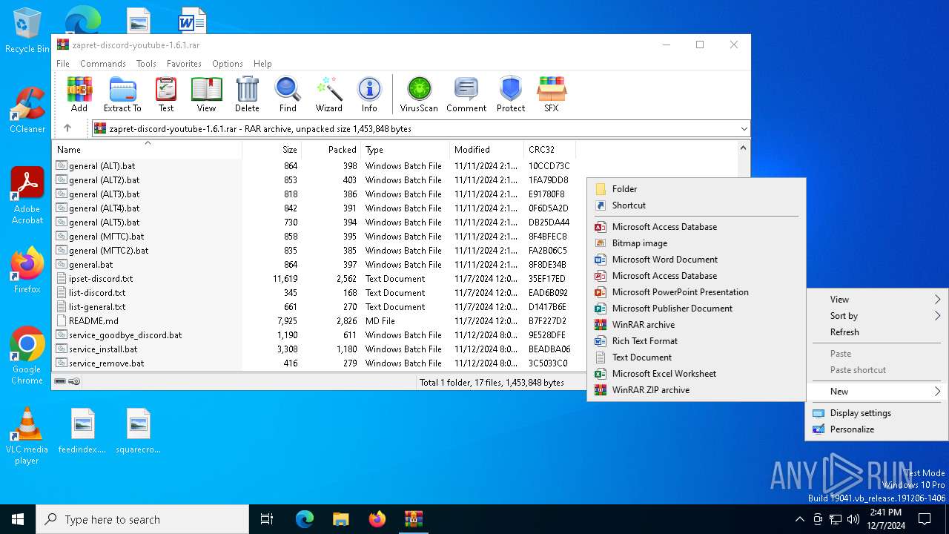Sort by the Modified column header
The image size is (949, 534).
point(486,149)
